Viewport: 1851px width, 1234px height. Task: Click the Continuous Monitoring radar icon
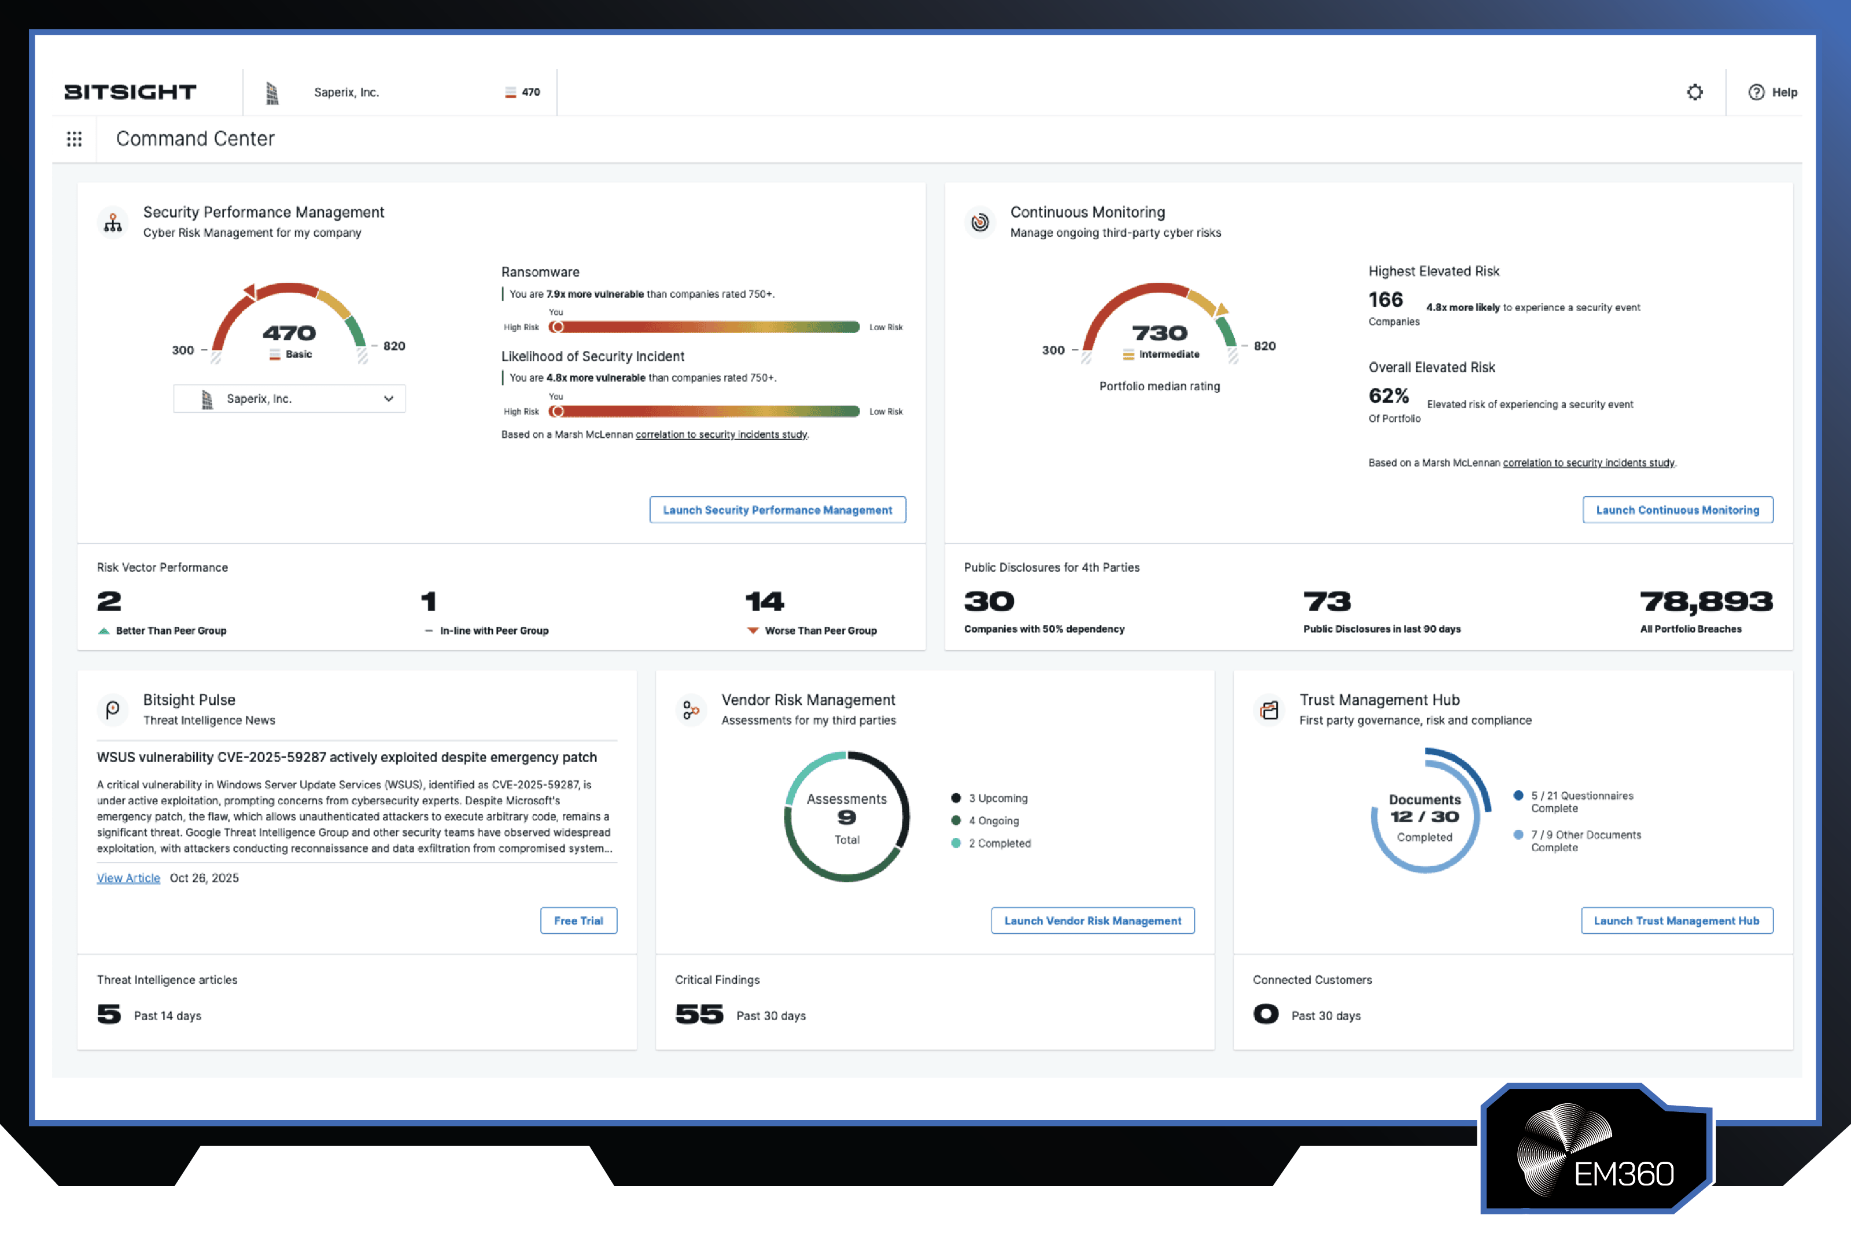(980, 223)
